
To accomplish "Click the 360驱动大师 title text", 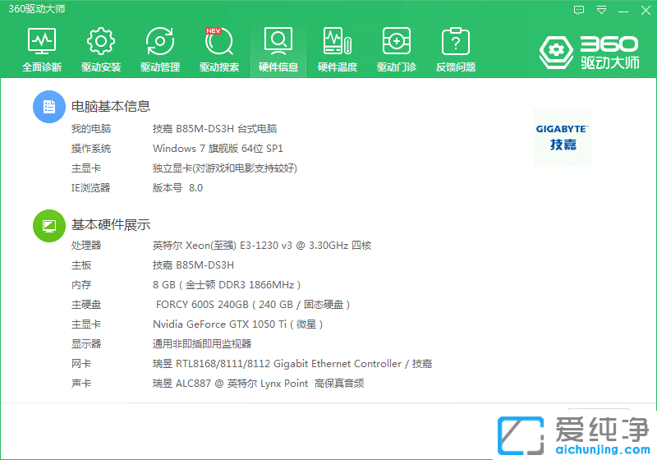I will point(37,9).
